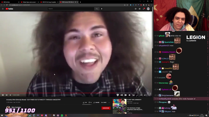Open the player settings gear
The width and height of the screenshot is (209, 117).
(129, 95)
